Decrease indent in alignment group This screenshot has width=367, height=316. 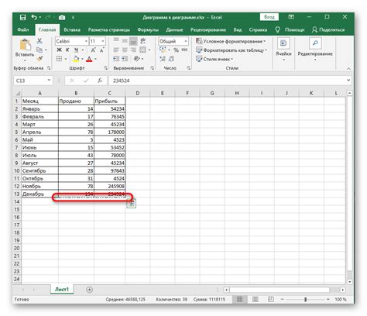[x=116, y=59]
